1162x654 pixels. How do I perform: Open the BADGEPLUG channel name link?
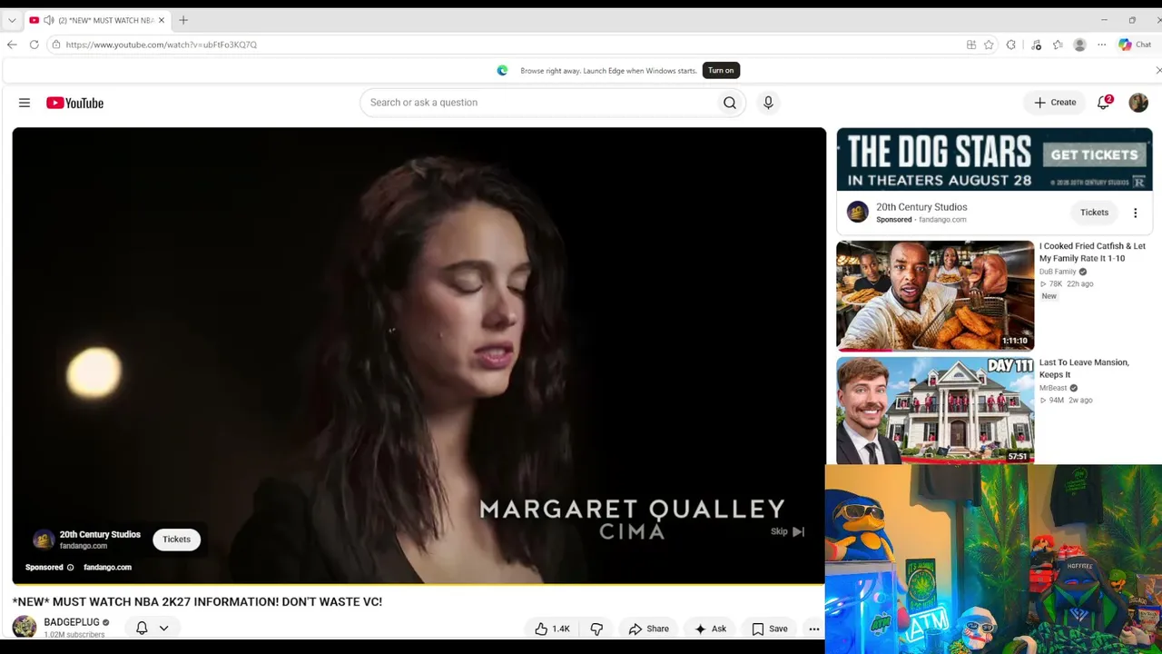[x=72, y=622]
